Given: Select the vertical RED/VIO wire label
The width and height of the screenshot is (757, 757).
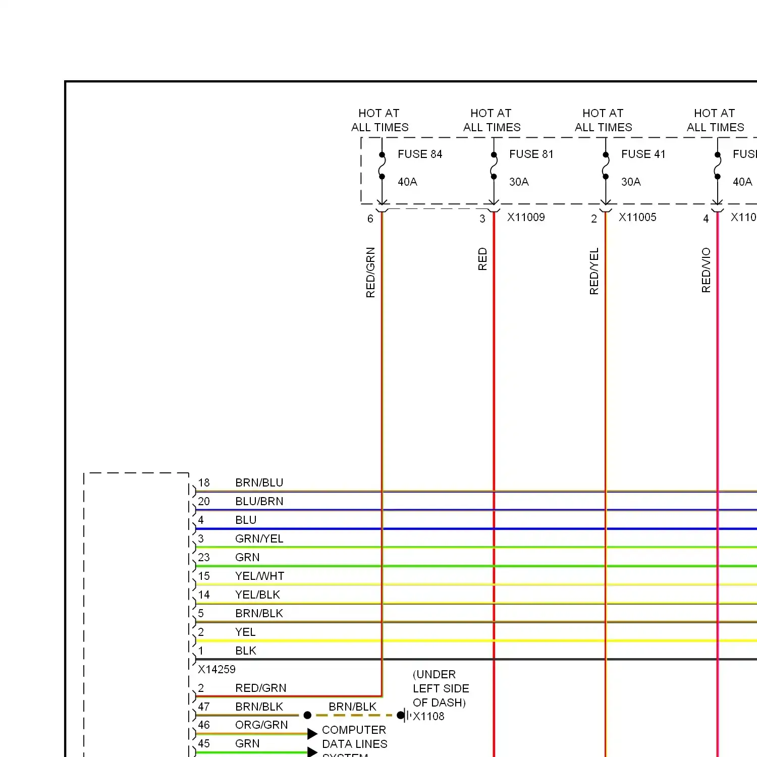Looking at the screenshot, I should tap(706, 270).
